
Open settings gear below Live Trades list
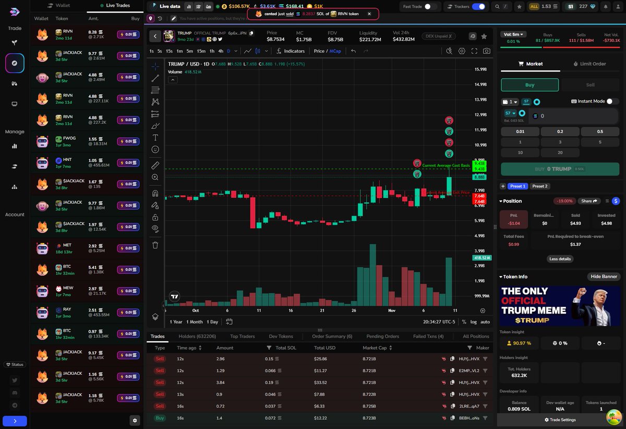(x=135, y=420)
